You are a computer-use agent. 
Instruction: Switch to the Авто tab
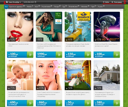tap(37, 7)
